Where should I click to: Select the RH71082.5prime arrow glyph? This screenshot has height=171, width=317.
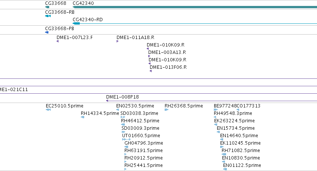[x=224, y=155]
